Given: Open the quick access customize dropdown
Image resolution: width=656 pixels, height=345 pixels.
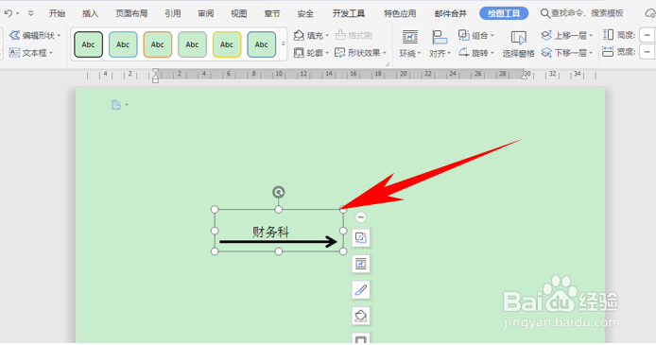Looking at the screenshot, I should point(30,14).
